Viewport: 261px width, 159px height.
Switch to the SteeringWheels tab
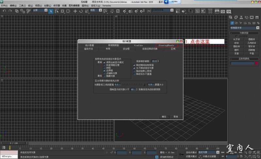pos(166,45)
